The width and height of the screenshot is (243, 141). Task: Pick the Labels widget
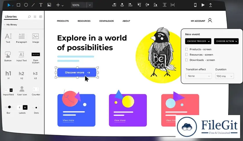[x=22, y=110]
